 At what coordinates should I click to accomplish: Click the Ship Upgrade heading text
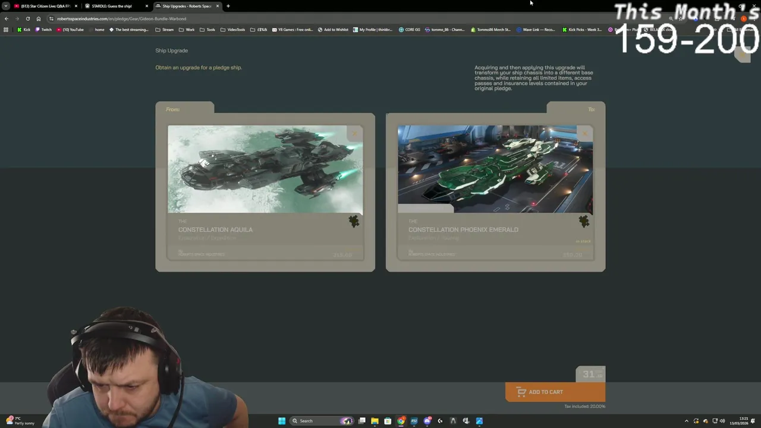point(171,51)
